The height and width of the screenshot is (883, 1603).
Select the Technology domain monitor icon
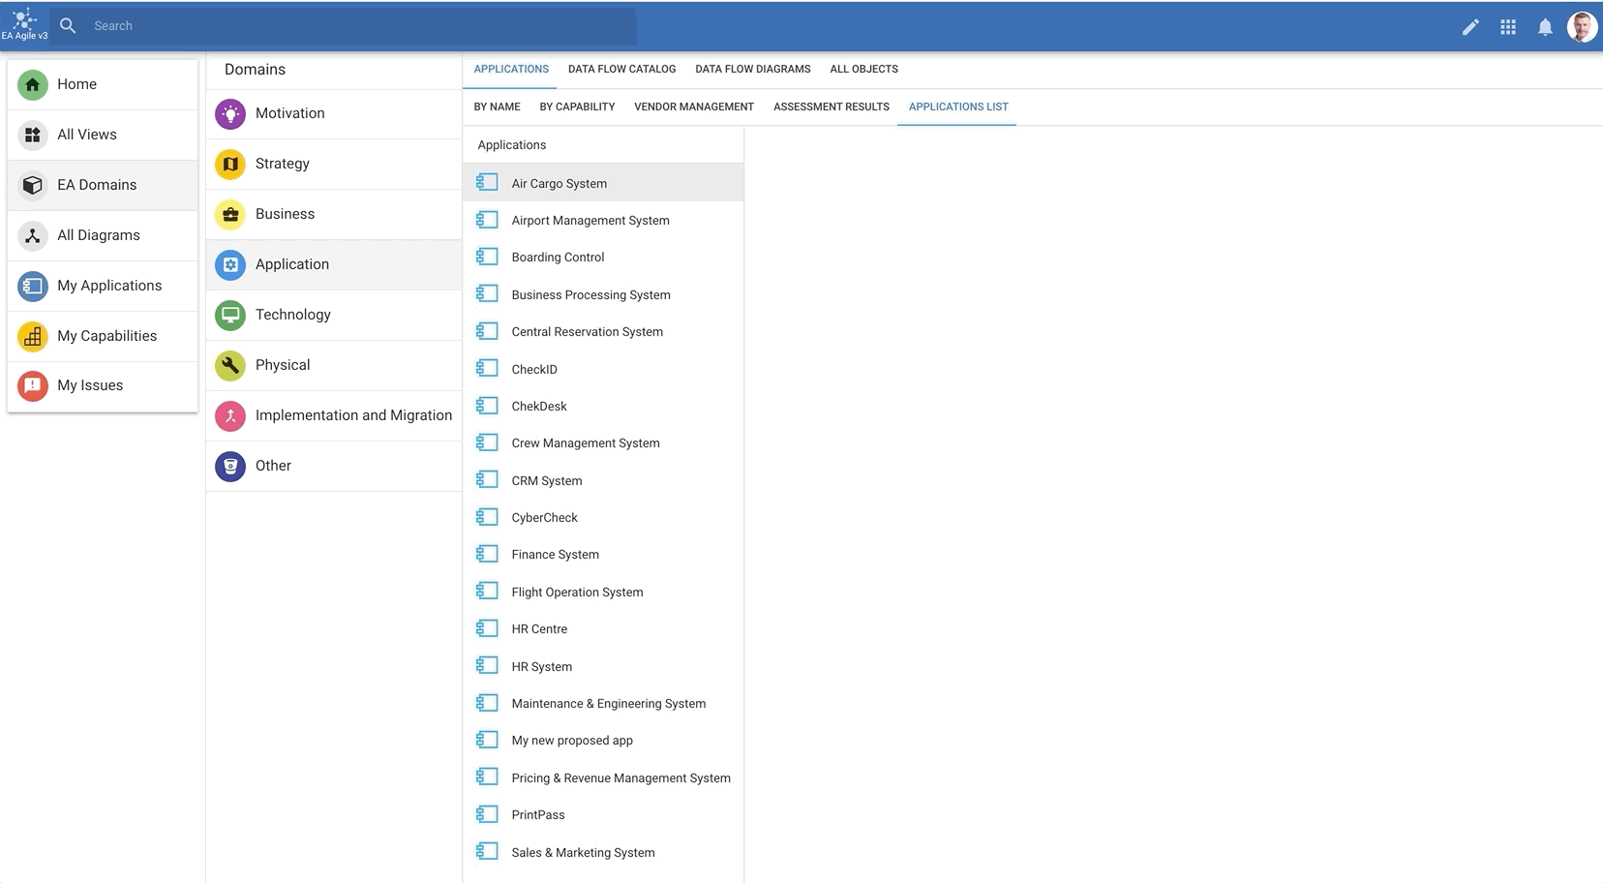point(230,315)
